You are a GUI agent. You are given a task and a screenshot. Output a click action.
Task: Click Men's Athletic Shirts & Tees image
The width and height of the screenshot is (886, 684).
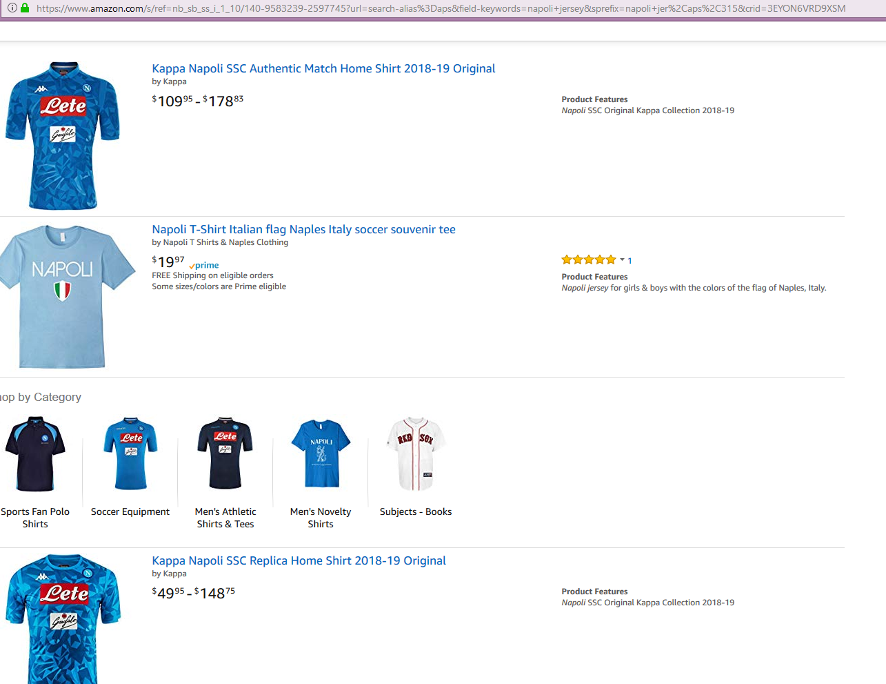pos(225,454)
